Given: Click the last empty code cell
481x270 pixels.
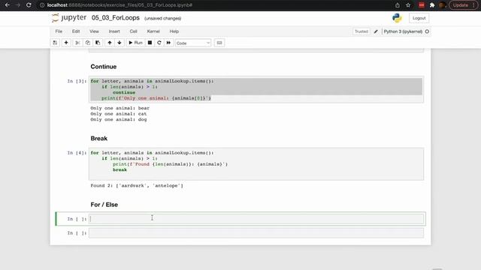Looking at the screenshot, I should pos(256,233).
